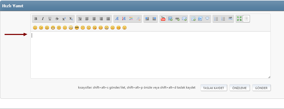Center align the text
This screenshot has height=109, width=284.
[x=94, y=19]
